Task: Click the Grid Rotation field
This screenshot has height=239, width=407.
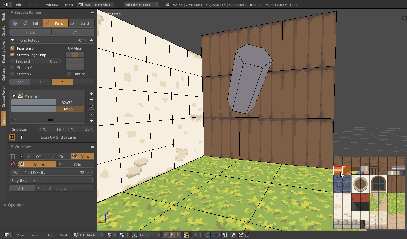Action: 51,40
